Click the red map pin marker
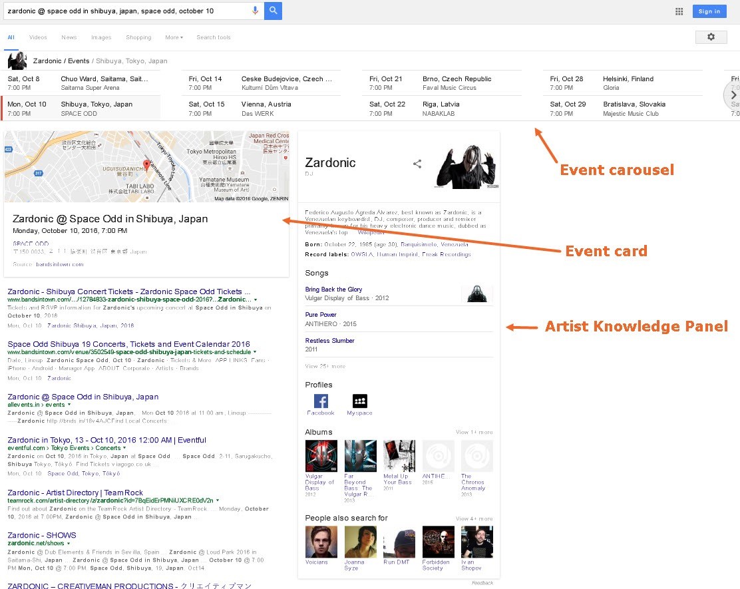Image resolution: width=740 pixels, height=589 pixels. coord(146,166)
